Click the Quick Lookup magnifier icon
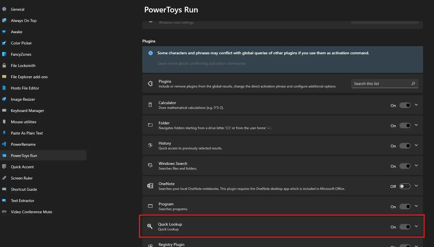This screenshot has width=434, height=247. [x=150, y=226]
